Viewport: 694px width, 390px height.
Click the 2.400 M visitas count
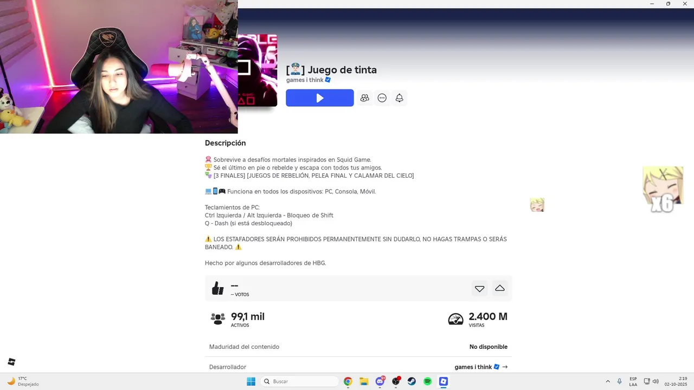pos(488,316)
